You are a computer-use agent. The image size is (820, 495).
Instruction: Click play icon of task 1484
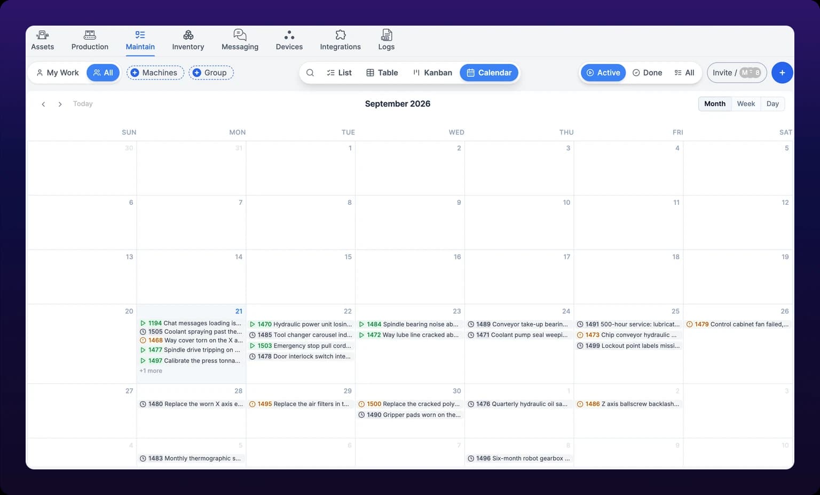(x=361, y=324)
